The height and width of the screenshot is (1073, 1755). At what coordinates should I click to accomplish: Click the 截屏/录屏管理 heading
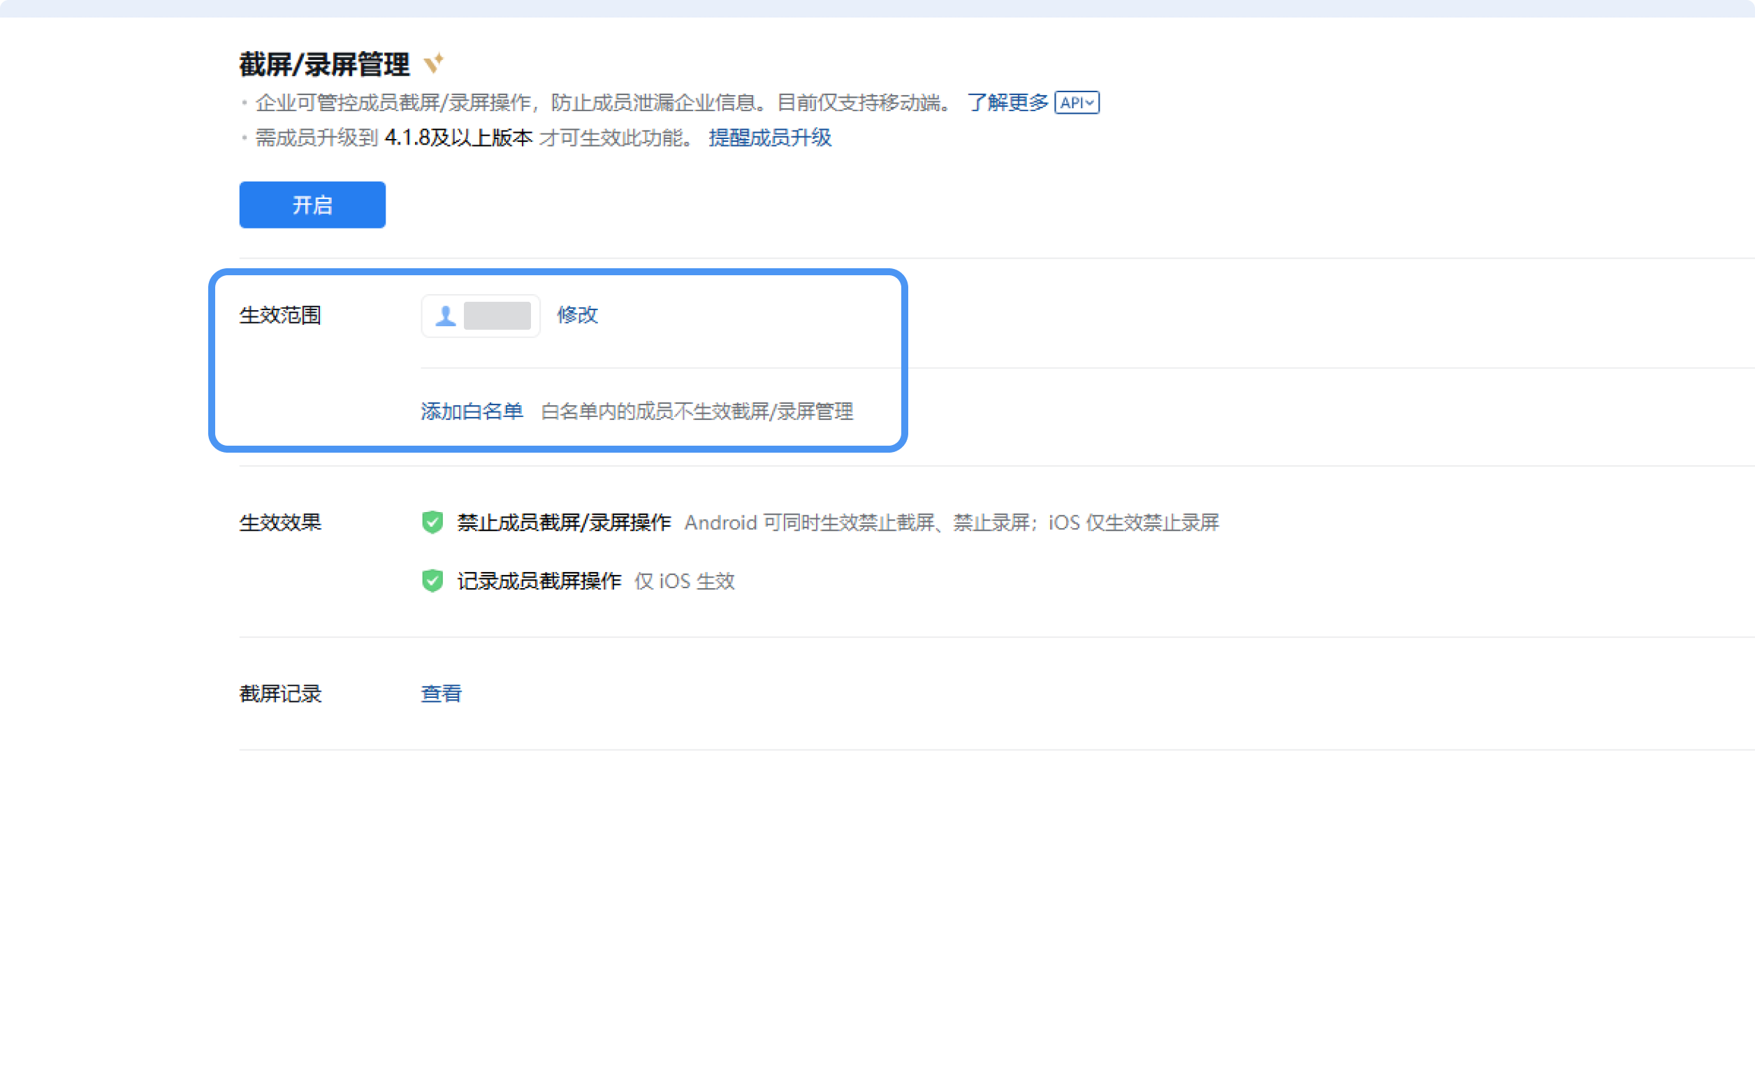[324, 65]
